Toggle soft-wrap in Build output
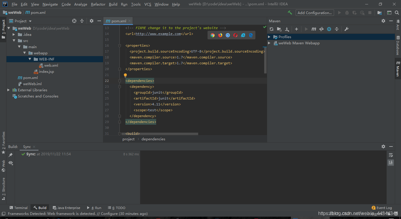Image resolution: width=401 pixels, height=219 pixels. (391, 155)
